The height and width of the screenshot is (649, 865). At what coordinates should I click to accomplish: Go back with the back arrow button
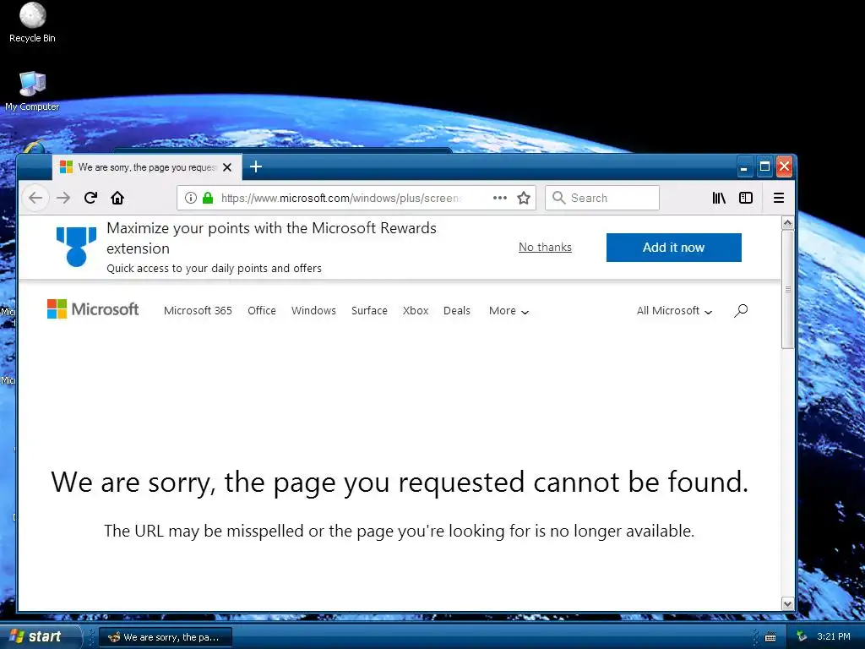(x=35, y=198)
